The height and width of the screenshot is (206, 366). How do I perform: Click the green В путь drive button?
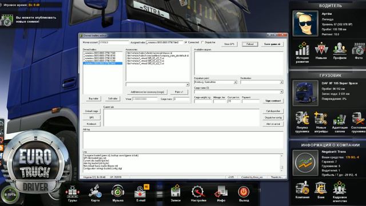point(10,195)
